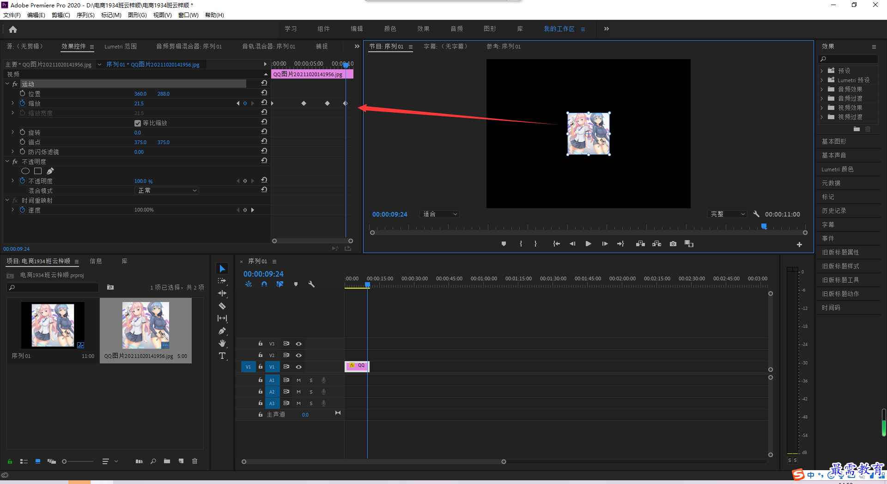Collapse the Opacity effect group
The width and height of the screenshot is (887, 484).
[7, 161]
